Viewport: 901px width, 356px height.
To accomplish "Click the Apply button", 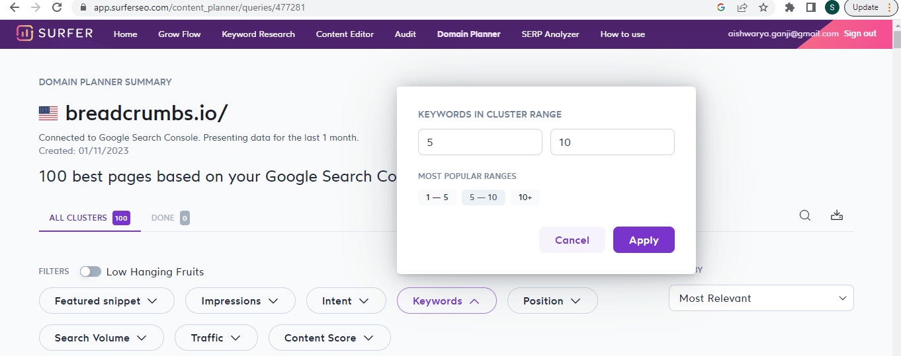I will (x=644, y=240).
